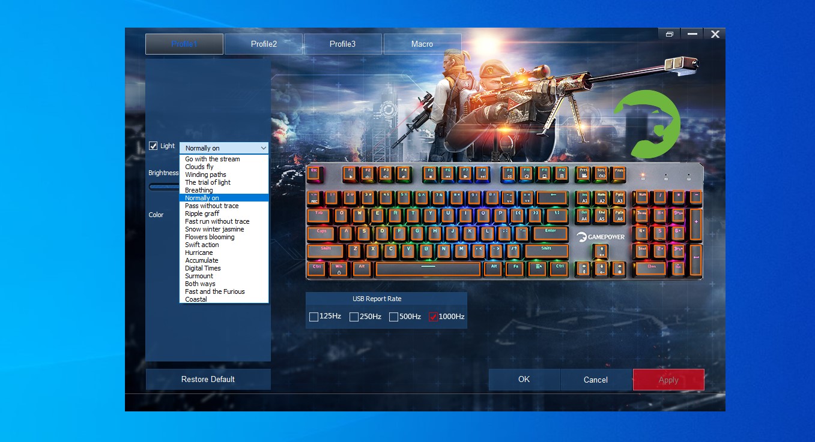This screenshot has height=442, width=815.
Task: Collapse the light mode dropdown arrow
Action: [x=263, y=148]
